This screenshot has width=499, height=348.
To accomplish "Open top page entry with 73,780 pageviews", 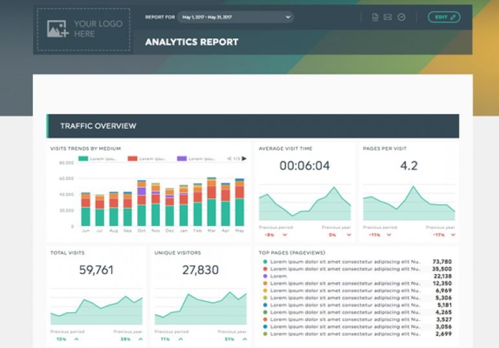I will (x=345, y=261).
